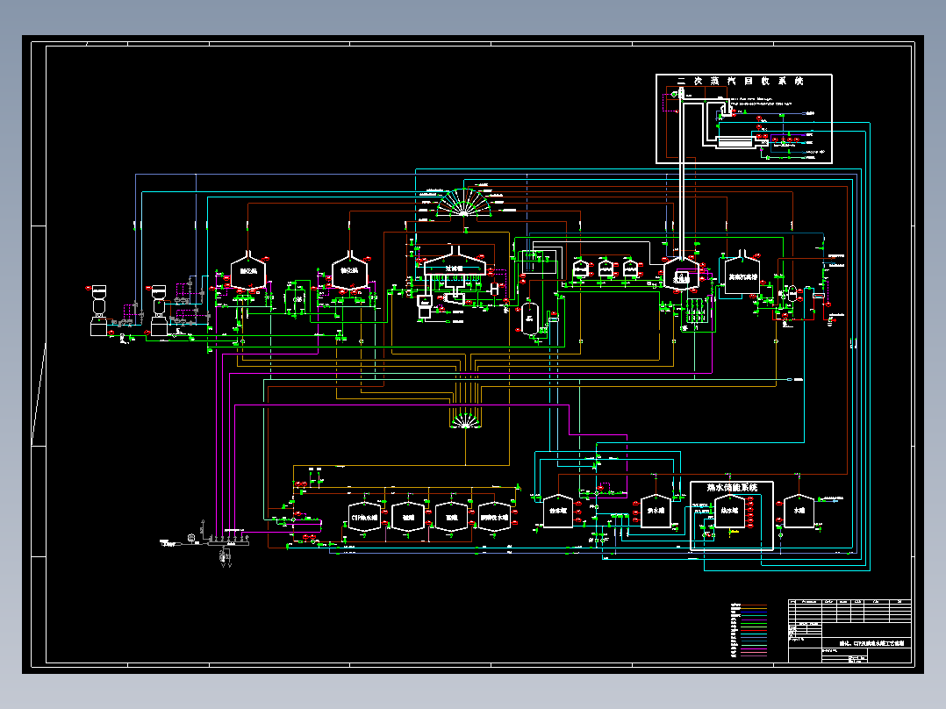
Task: Select the rightmost tank in the CIP tank row
Action: [x=495, y=517]
